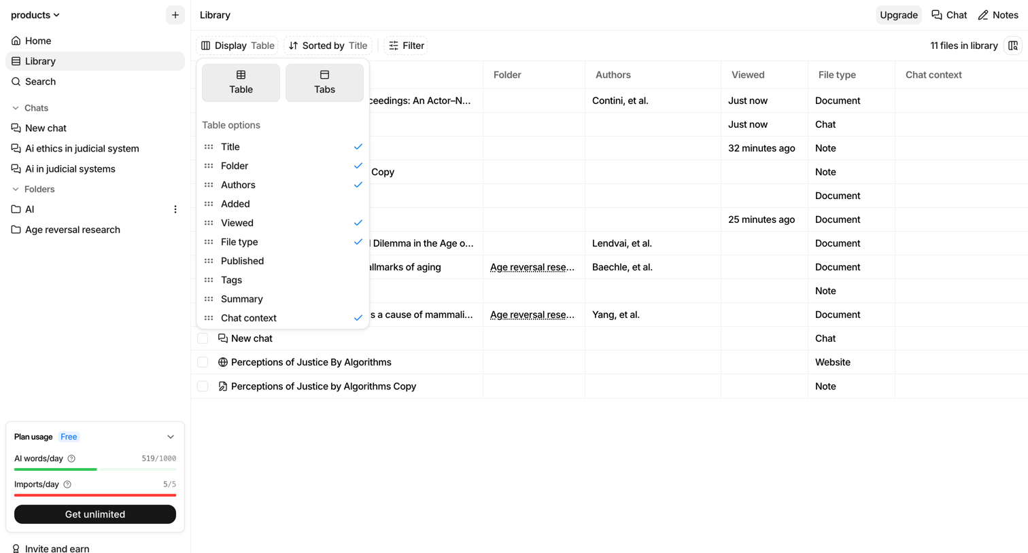The height and width of the screenshot is (553, 1028).
Task: Click the Age reversal rese... link in Yang row
Action: pyautogui.click(x=532, y=315)
